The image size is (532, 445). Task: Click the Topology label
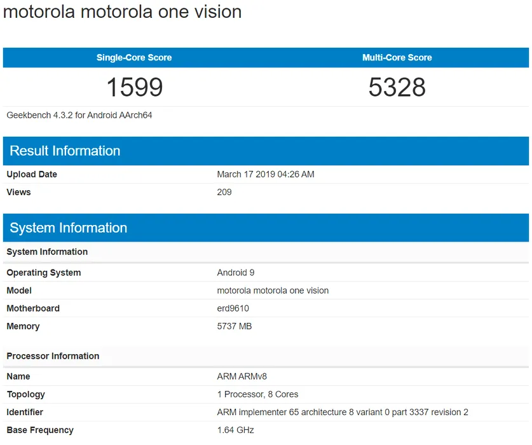(x=26, y=394)
